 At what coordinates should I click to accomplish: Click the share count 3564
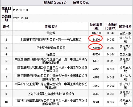(96, 102)
